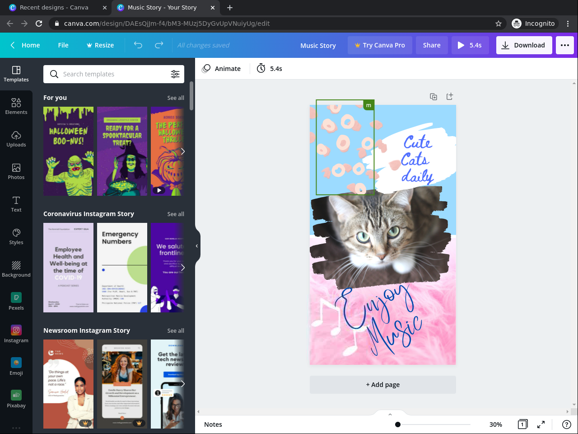Open the Styles side panel
This screenshot has height=434, width=578.
pos(16,236)
